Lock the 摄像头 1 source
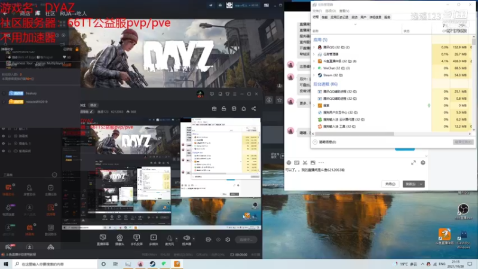478x269 pixels. 10,143
